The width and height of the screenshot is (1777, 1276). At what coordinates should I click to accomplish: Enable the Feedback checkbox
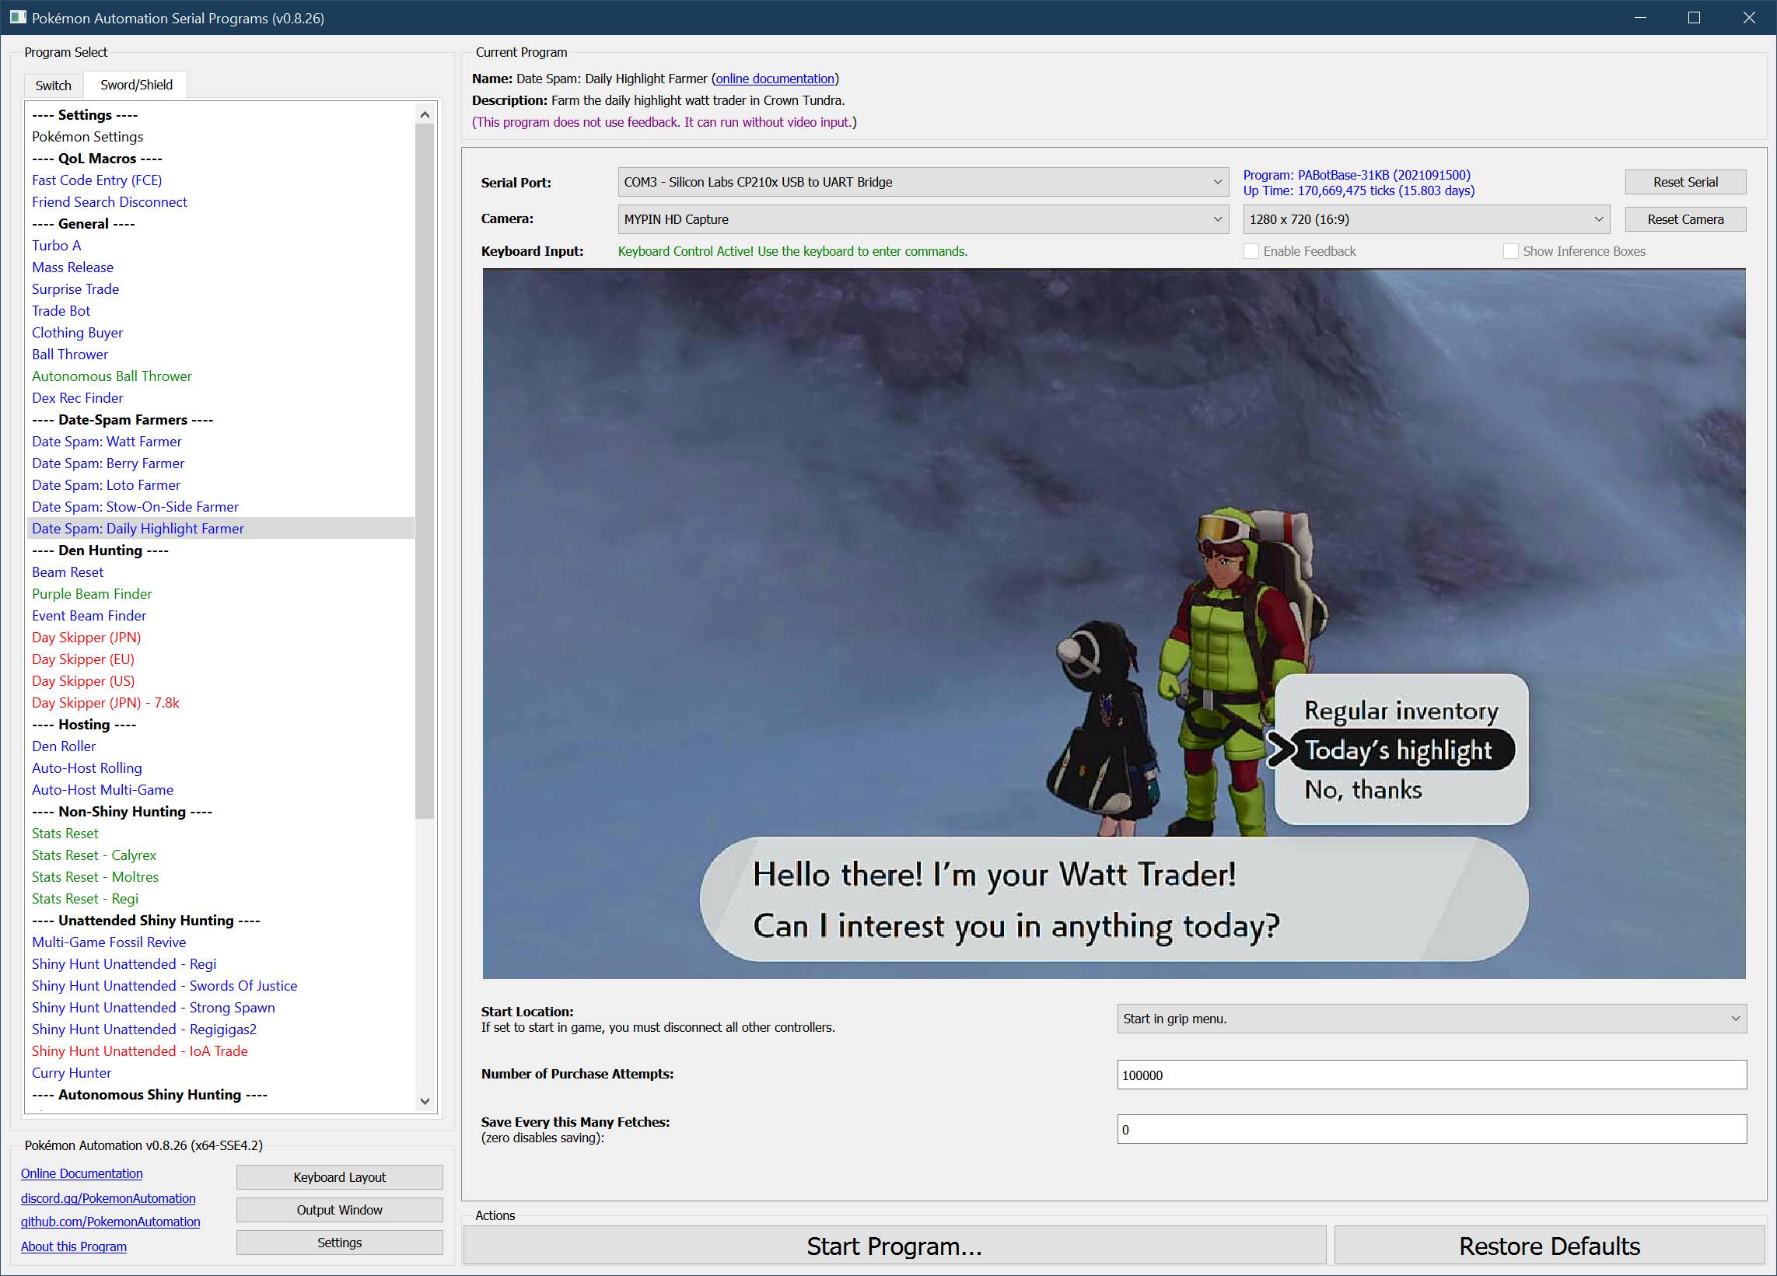(1251, 251)
